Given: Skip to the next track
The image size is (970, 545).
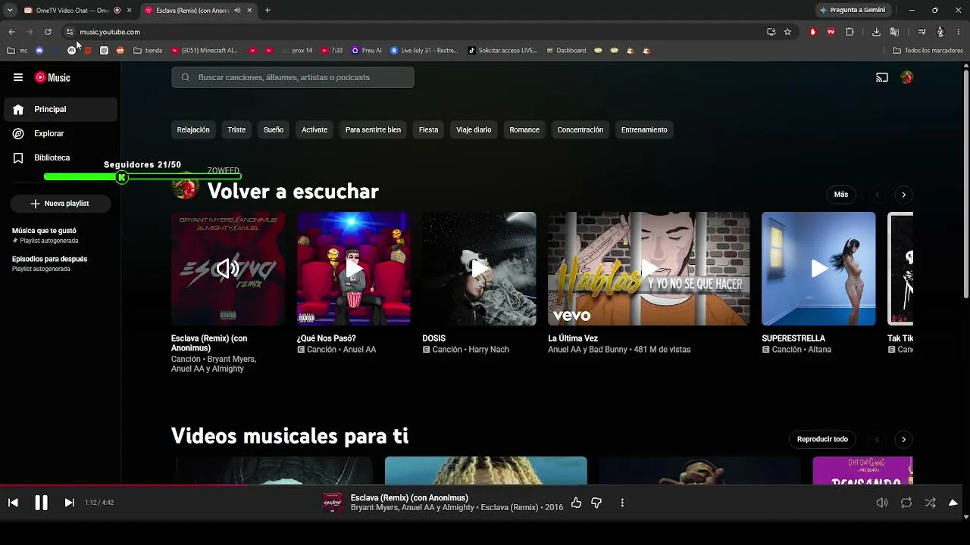Looking at the screenshot, I should click(69, 503).
